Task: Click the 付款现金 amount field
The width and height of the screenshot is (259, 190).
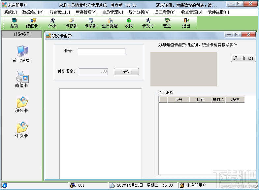Action: point(93,72)
